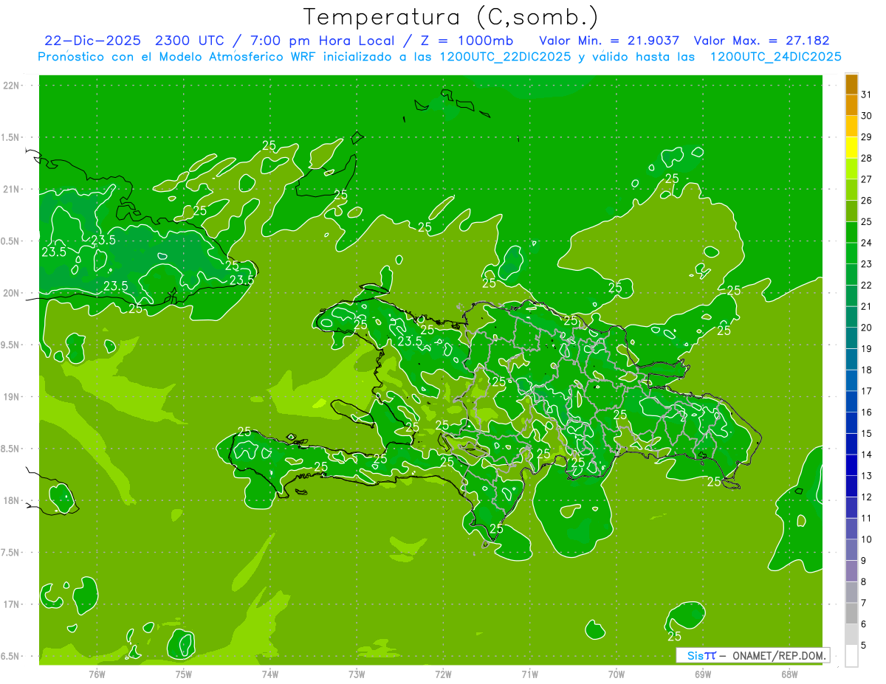Click the "1200UTC_22DIC2025" initialization text
The height and width of the screenshot is (684, 886).
[x=505, y=57]
